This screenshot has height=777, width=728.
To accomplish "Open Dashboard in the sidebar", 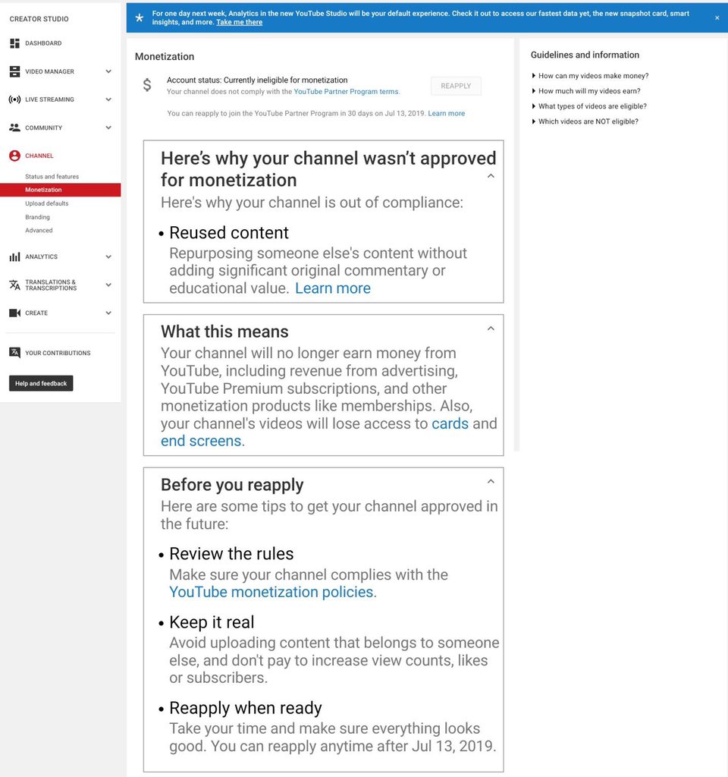I will click(x=43, y=43).
